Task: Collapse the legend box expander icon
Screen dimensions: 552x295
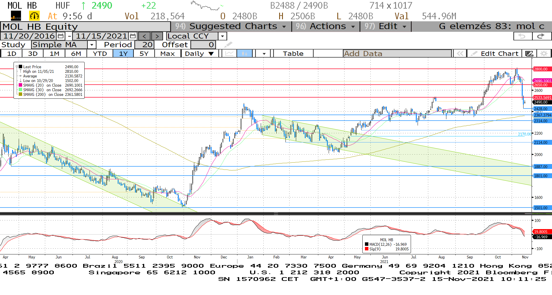Action: tap(17, 66)
